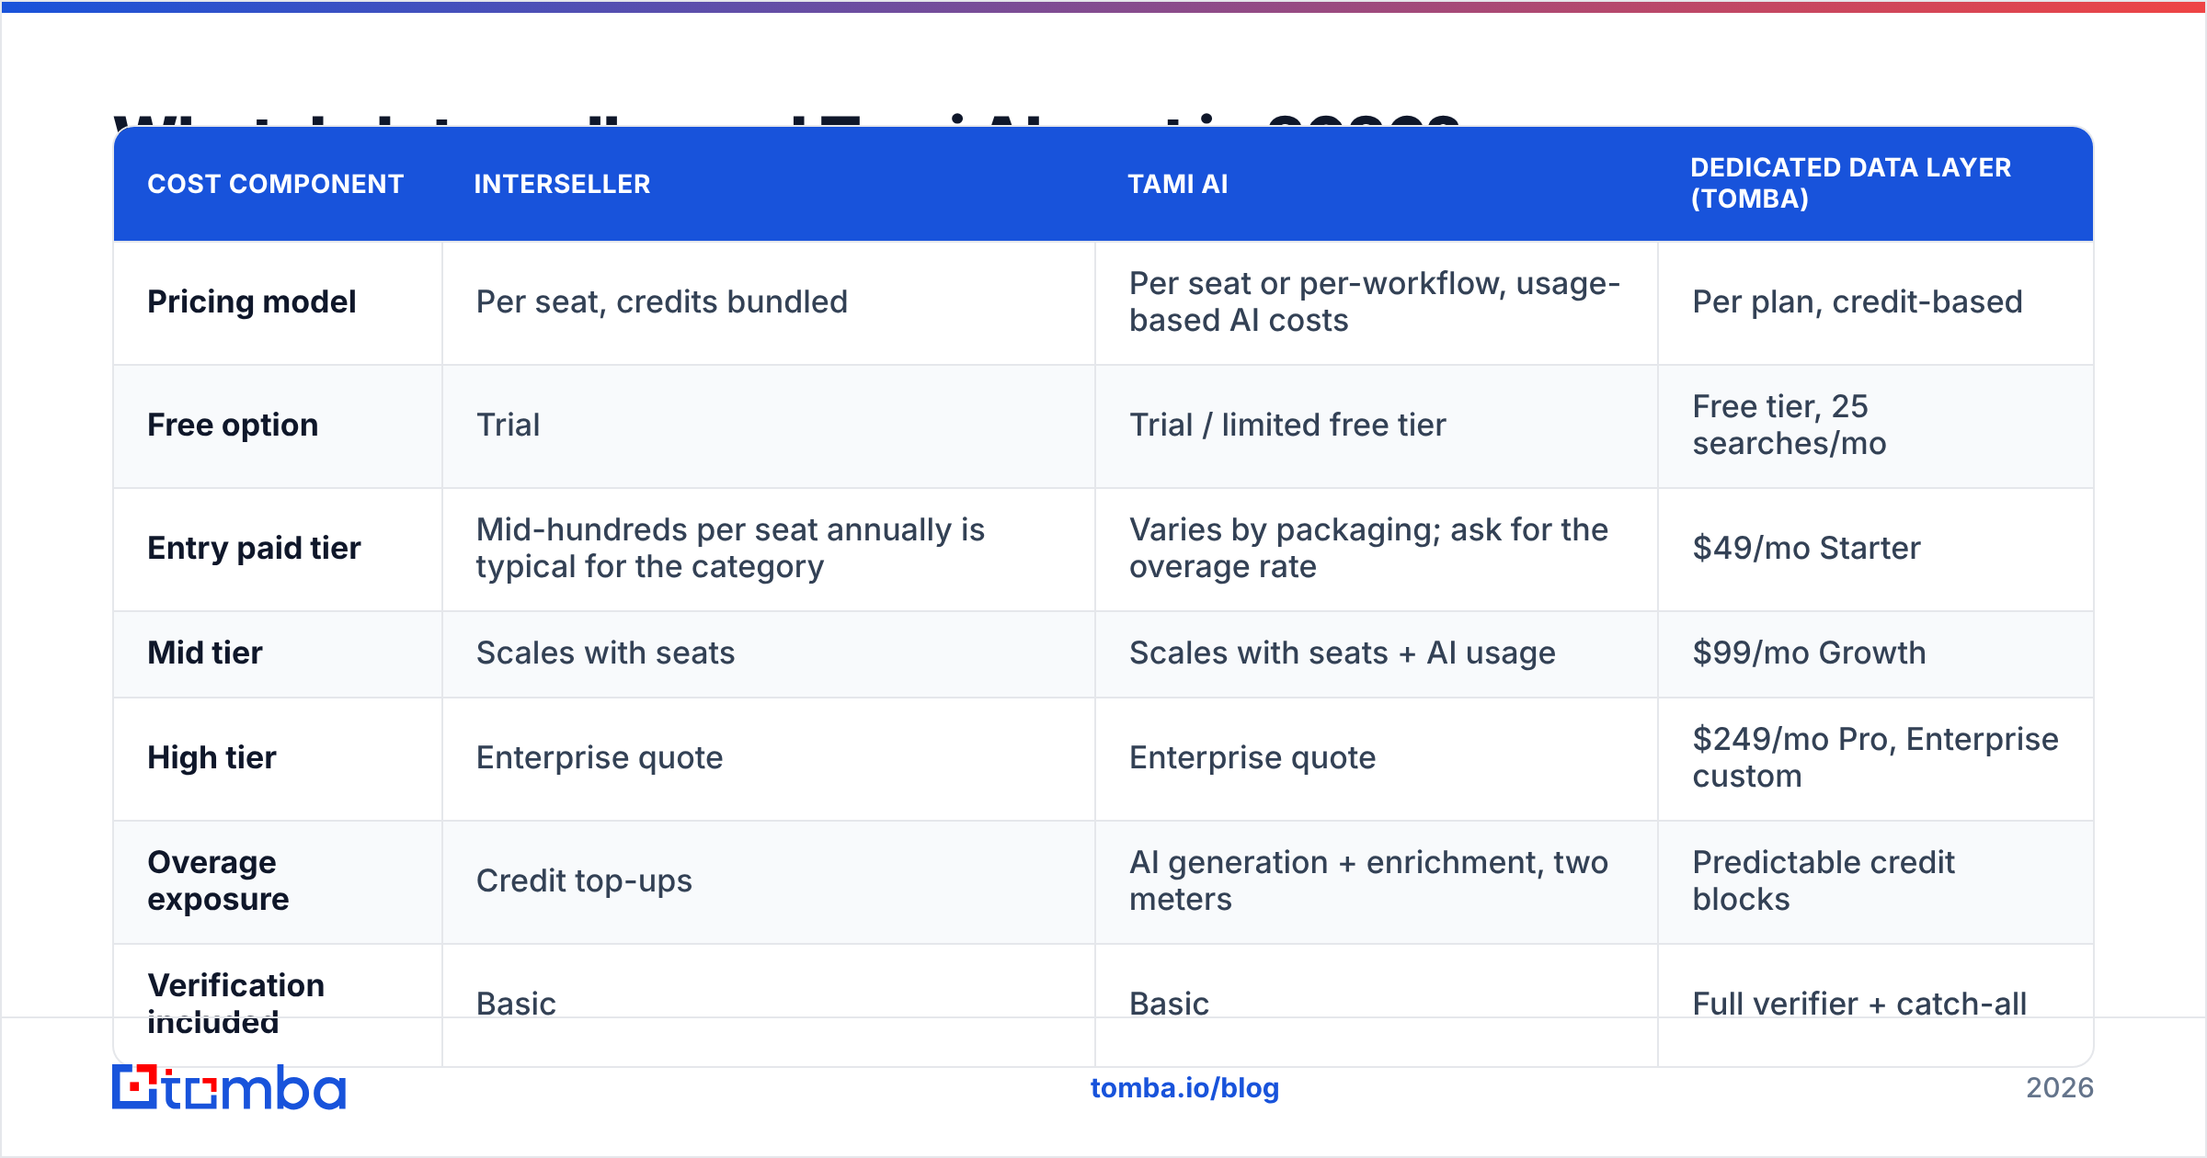Click the Free option row label

point(233,425)
